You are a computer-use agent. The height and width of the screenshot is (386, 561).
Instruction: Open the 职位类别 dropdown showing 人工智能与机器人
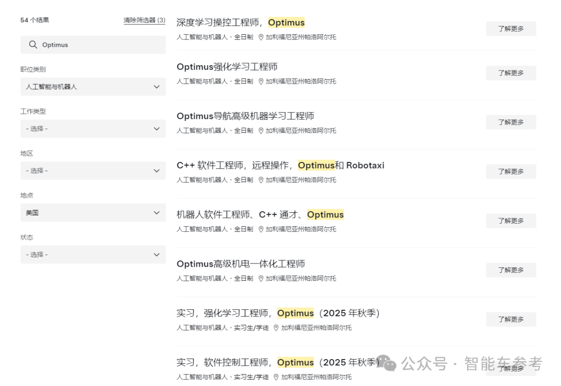coord(93,87)
